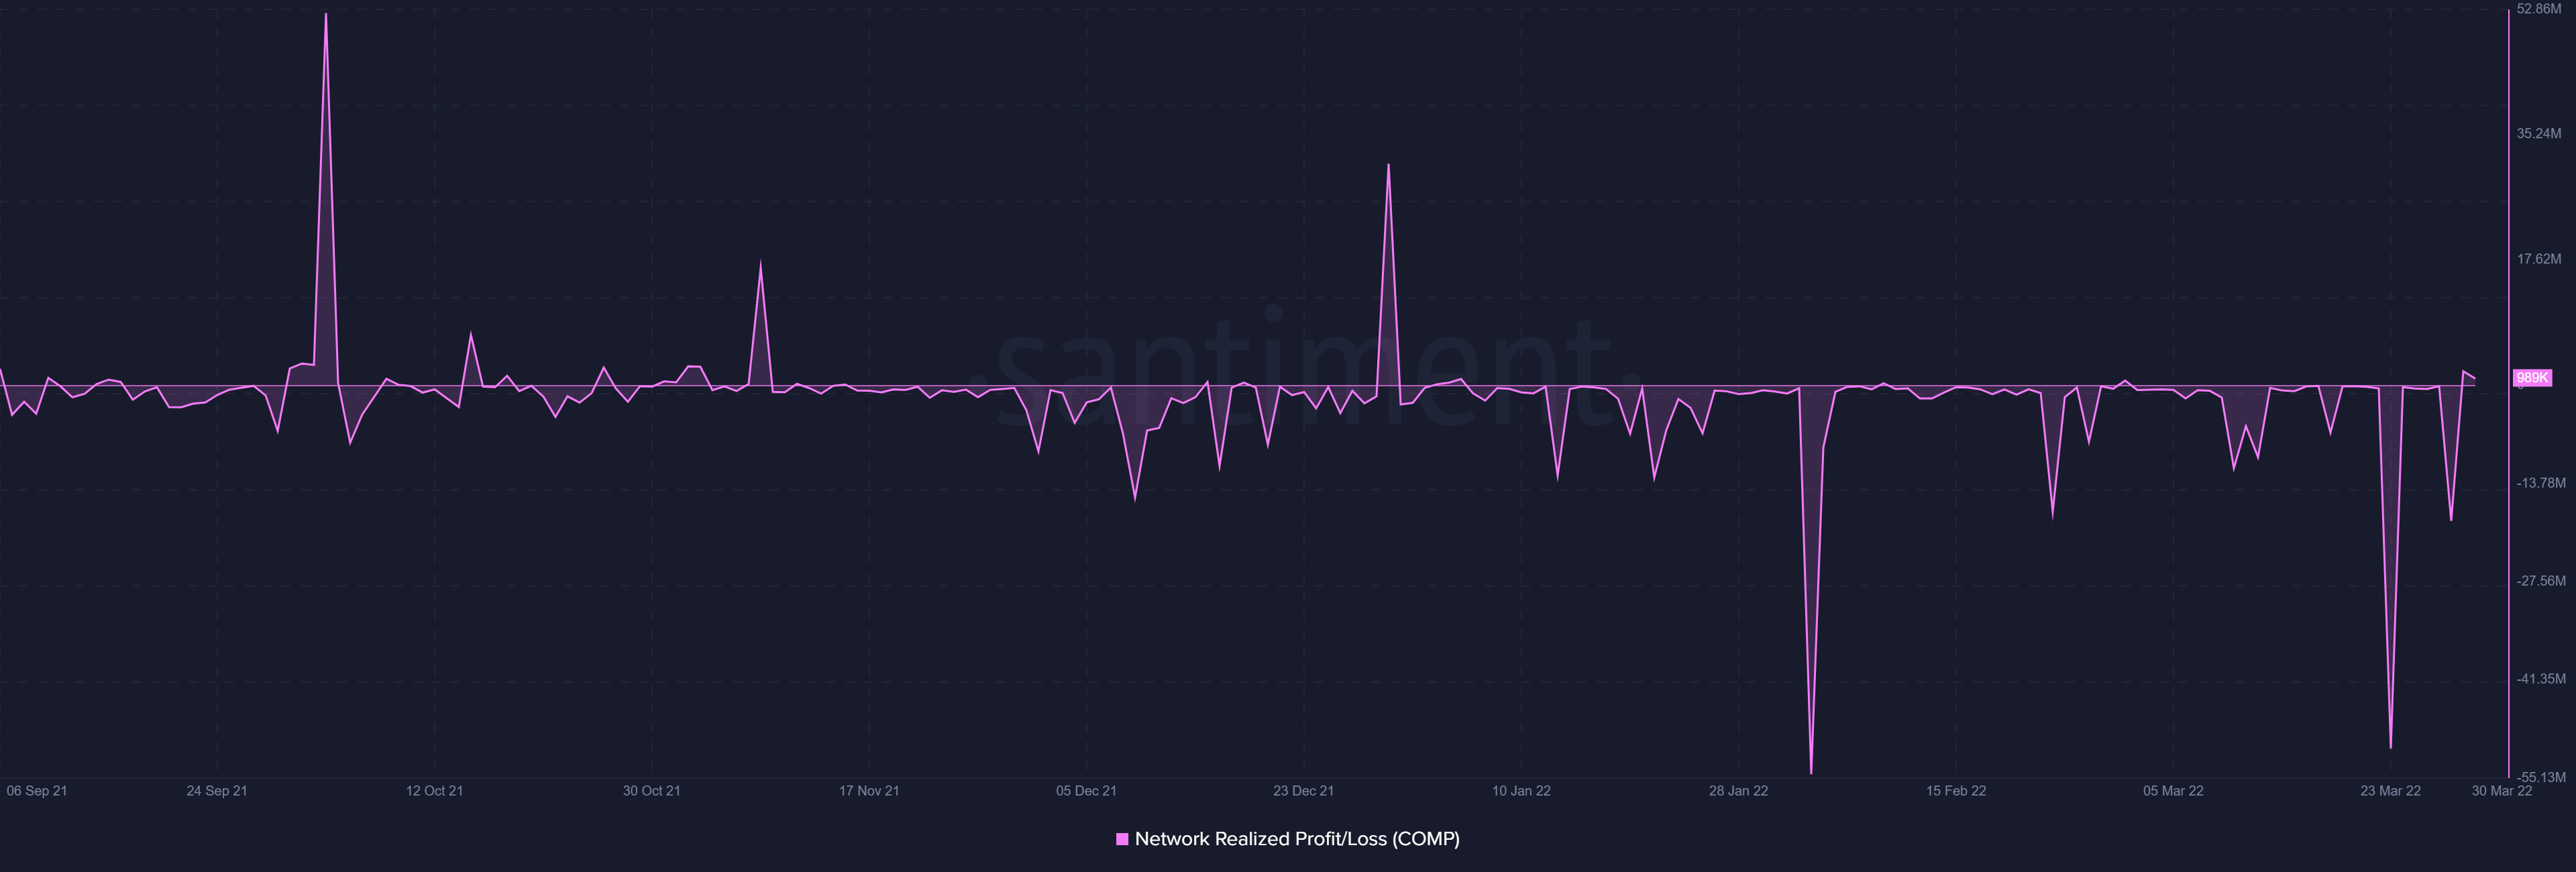Click the 23 Dec 21 date label
2576x872 pixels.
(1303, 791)
